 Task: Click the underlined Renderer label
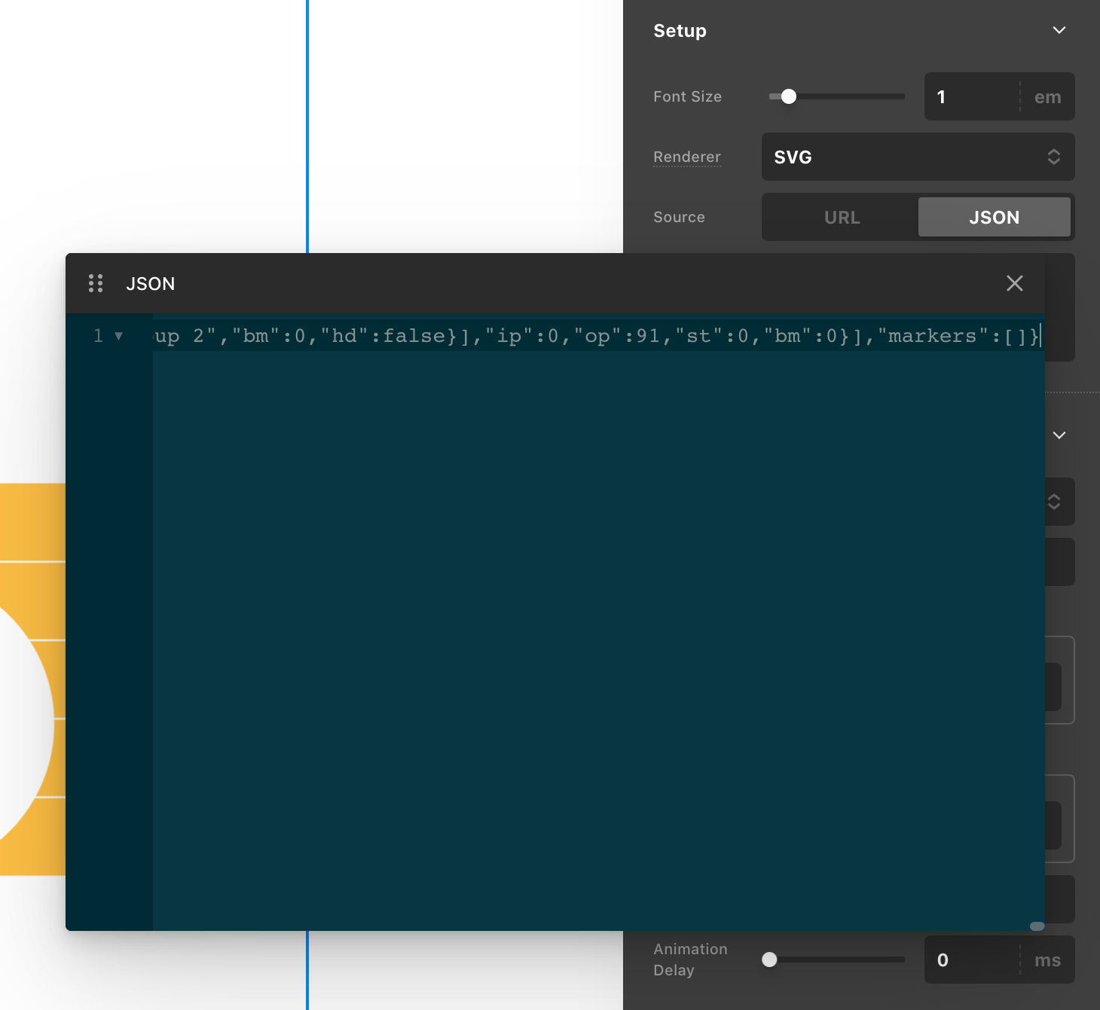tap(687, 157)
